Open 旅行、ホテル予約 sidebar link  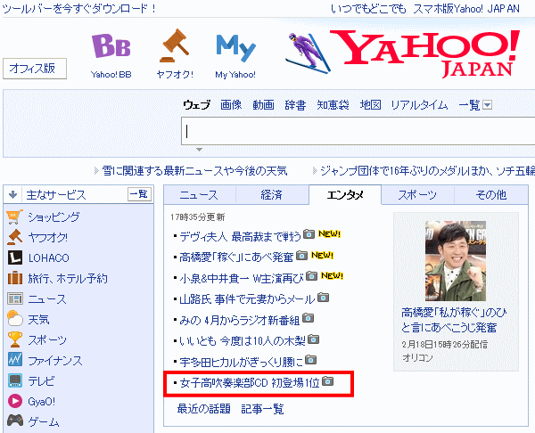tap(68, 279)
